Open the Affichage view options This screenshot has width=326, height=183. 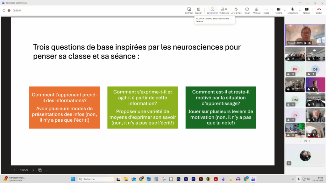tap(256, 10)
